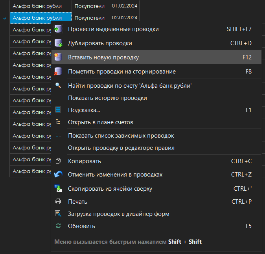Click the CTRL+D shortcut label

click(x=241, y=43)
